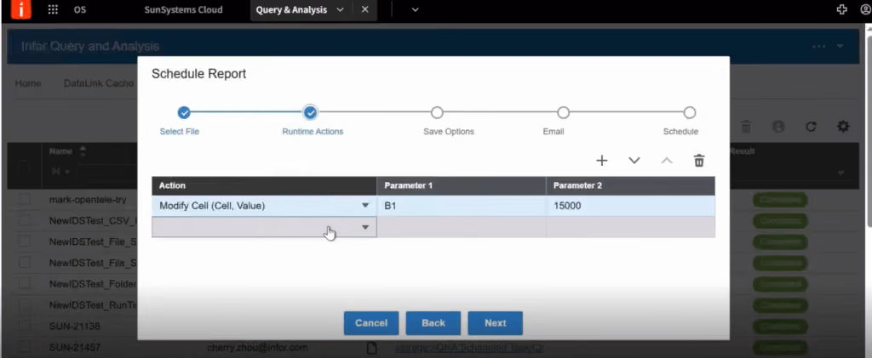Click the mark-opentele-try row name
872x358 pixels.
pyautogui.click(x=88, y=199)
